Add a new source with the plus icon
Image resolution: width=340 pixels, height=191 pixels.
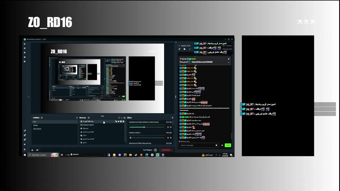click(x=89, y=118)
